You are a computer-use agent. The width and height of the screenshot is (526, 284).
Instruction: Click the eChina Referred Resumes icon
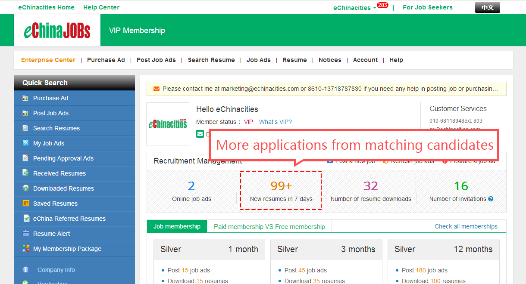25,219
